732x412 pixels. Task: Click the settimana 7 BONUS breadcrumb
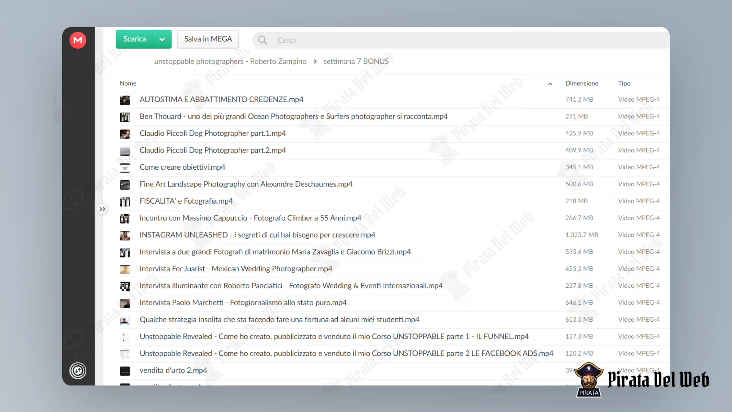356,61
